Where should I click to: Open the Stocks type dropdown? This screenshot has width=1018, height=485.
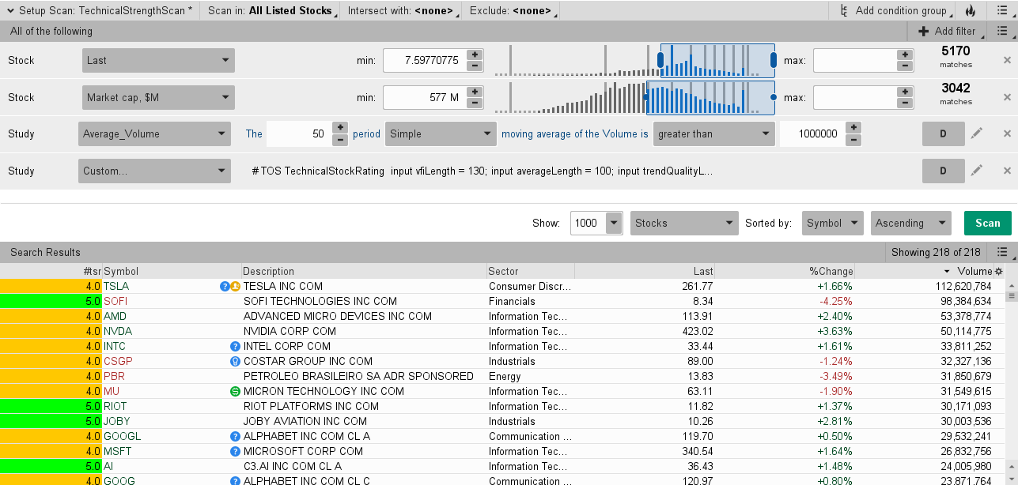[684, 223]
